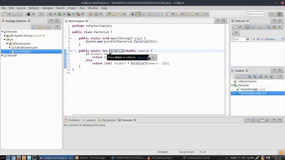Run the program with the green Run icon
Screen dimensions: 285x160
pyautogui.click(x=59, y=14)
